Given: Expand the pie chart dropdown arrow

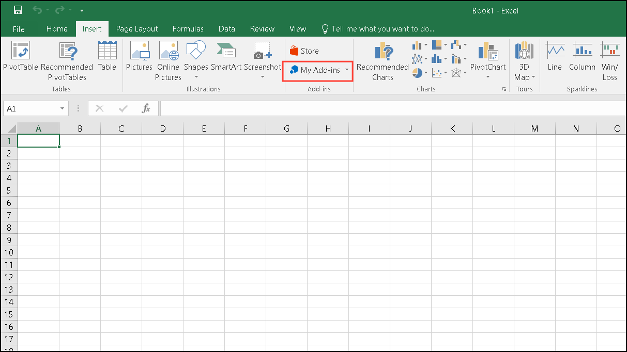Looking at the screenshot, I should click(426, 73).
